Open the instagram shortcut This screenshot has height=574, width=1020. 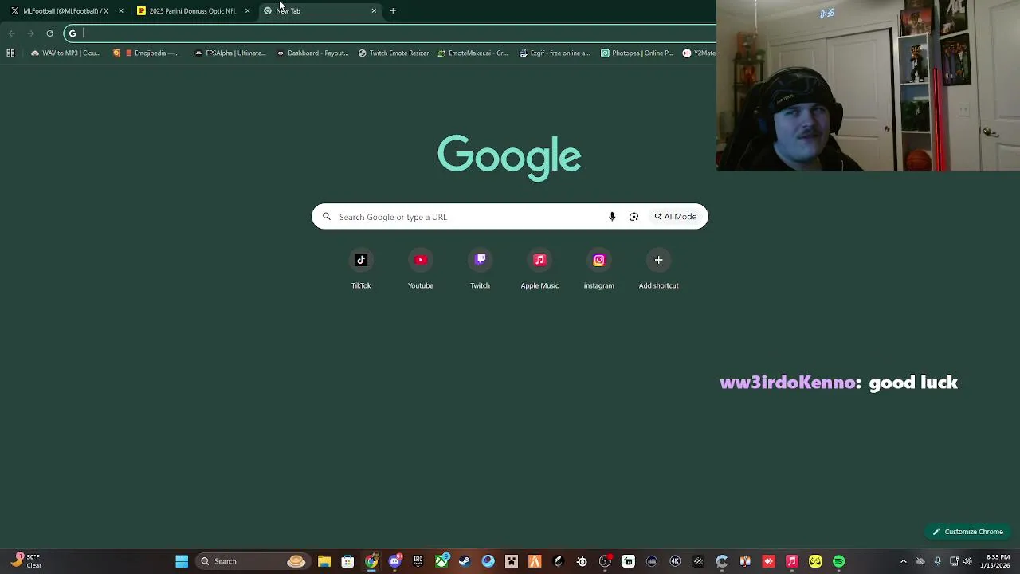(x=599, y=269)
